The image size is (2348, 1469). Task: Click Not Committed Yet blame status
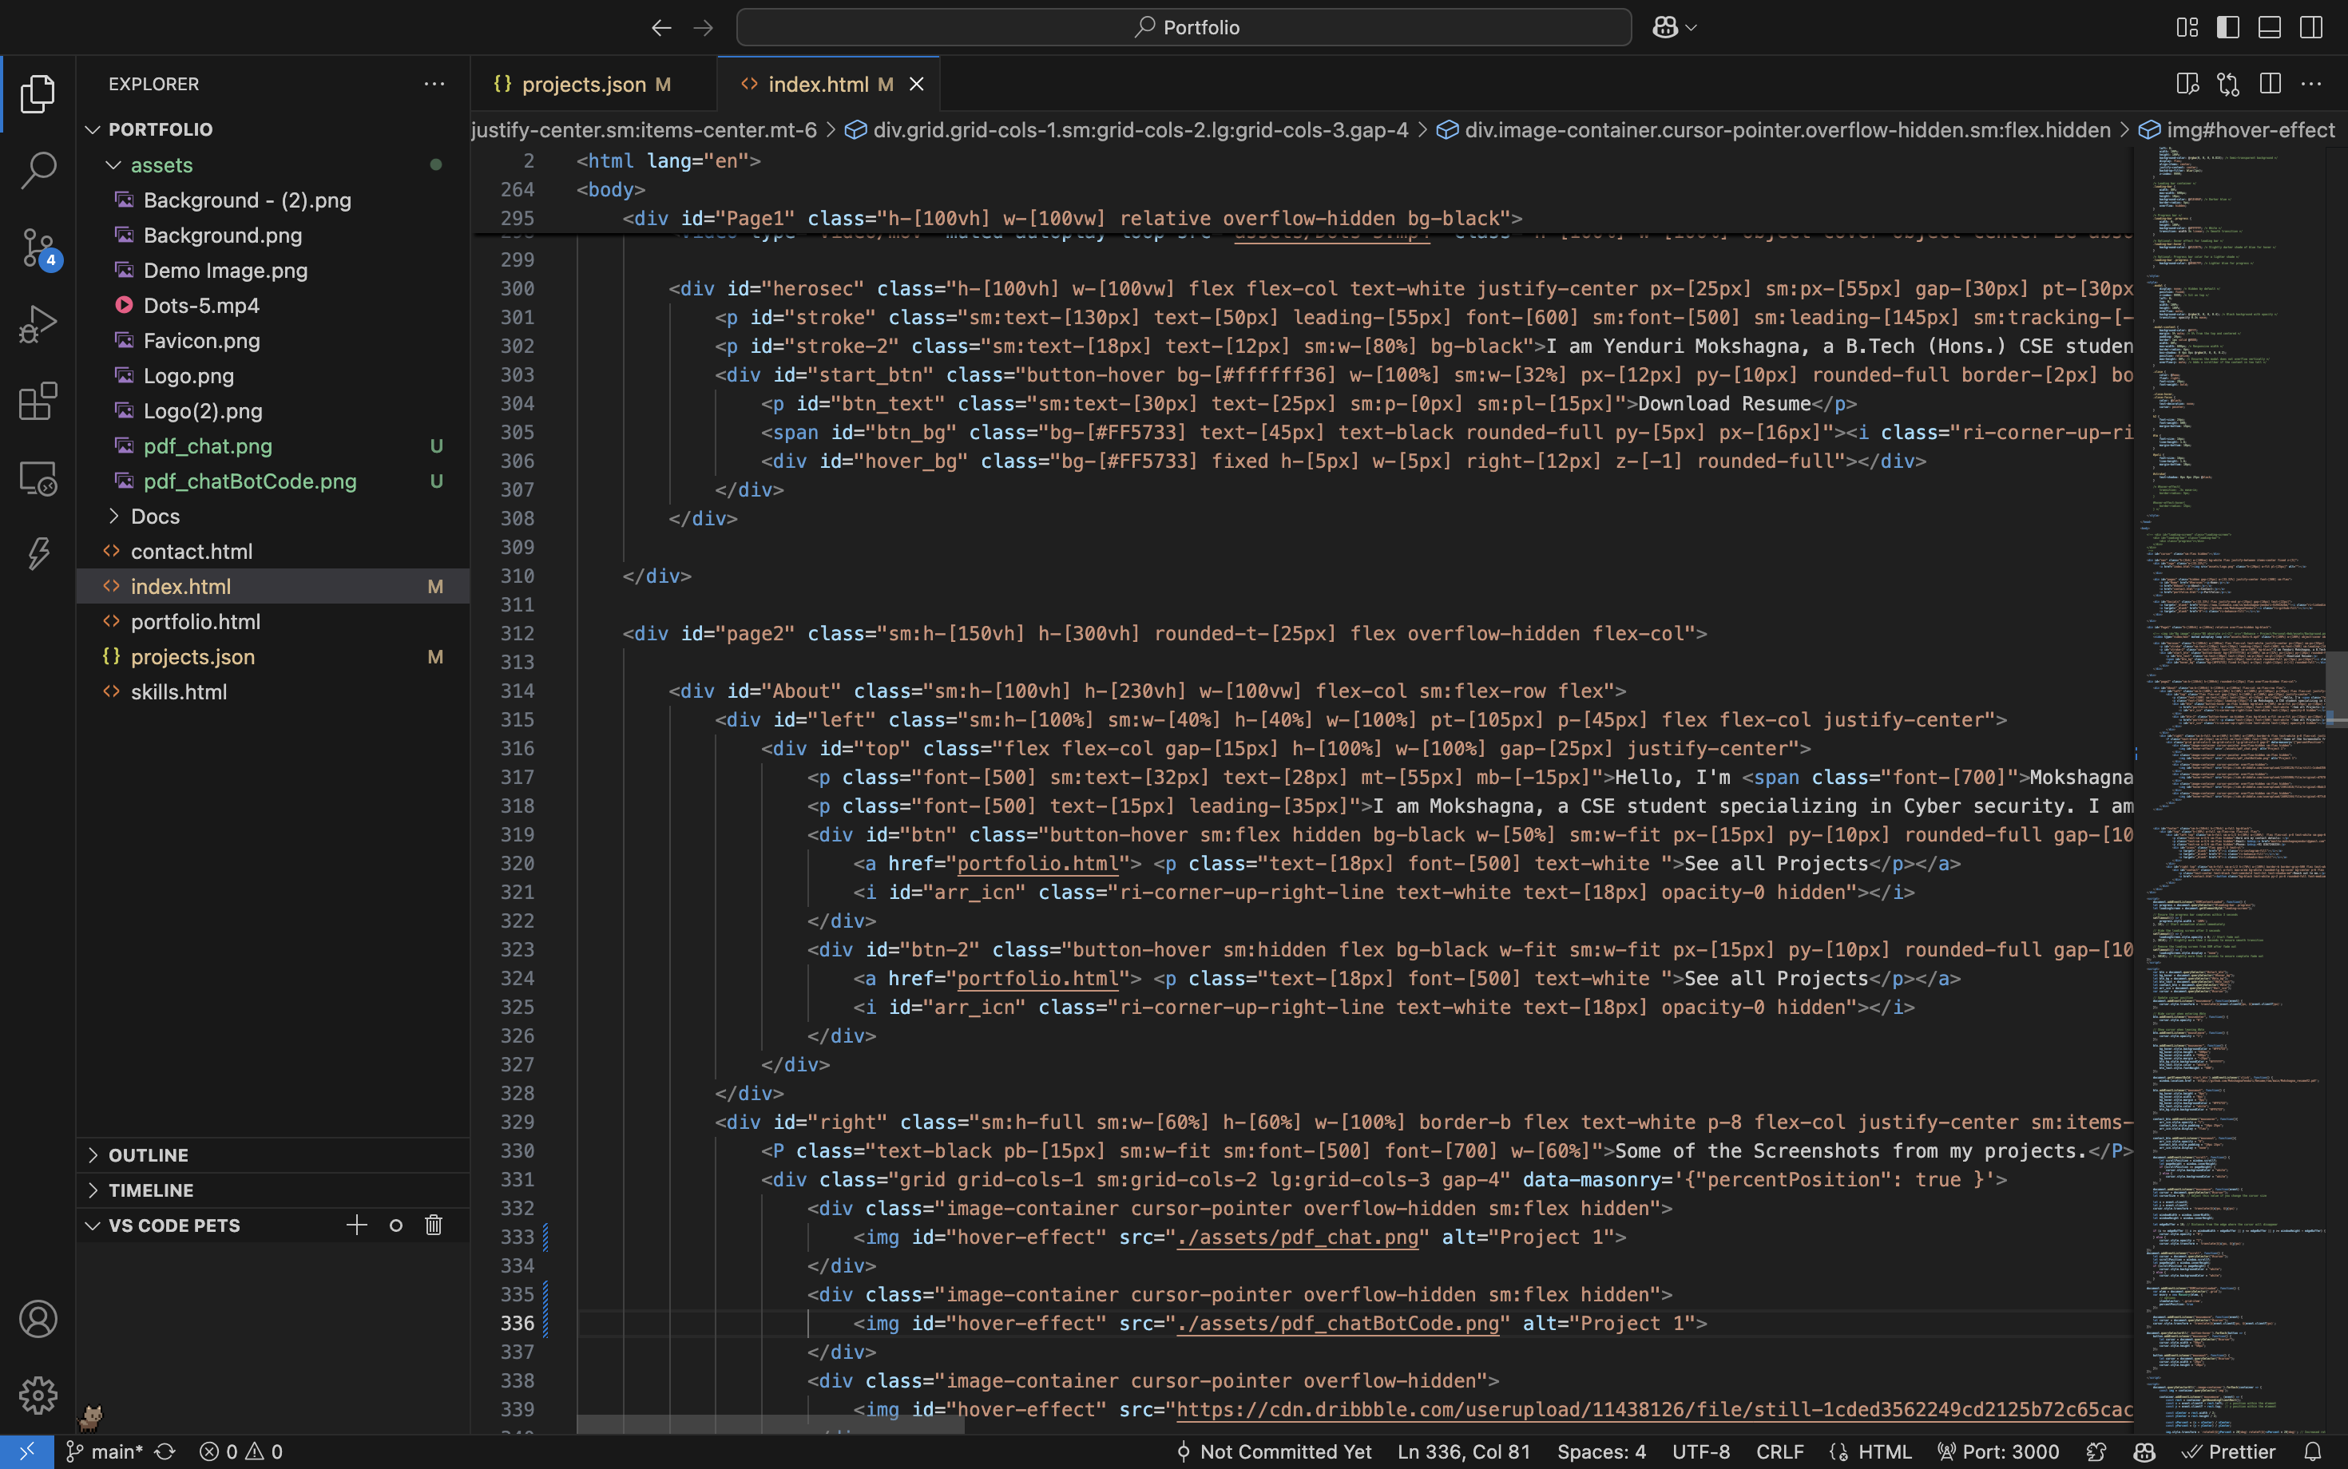(x=1273, y=1451)
